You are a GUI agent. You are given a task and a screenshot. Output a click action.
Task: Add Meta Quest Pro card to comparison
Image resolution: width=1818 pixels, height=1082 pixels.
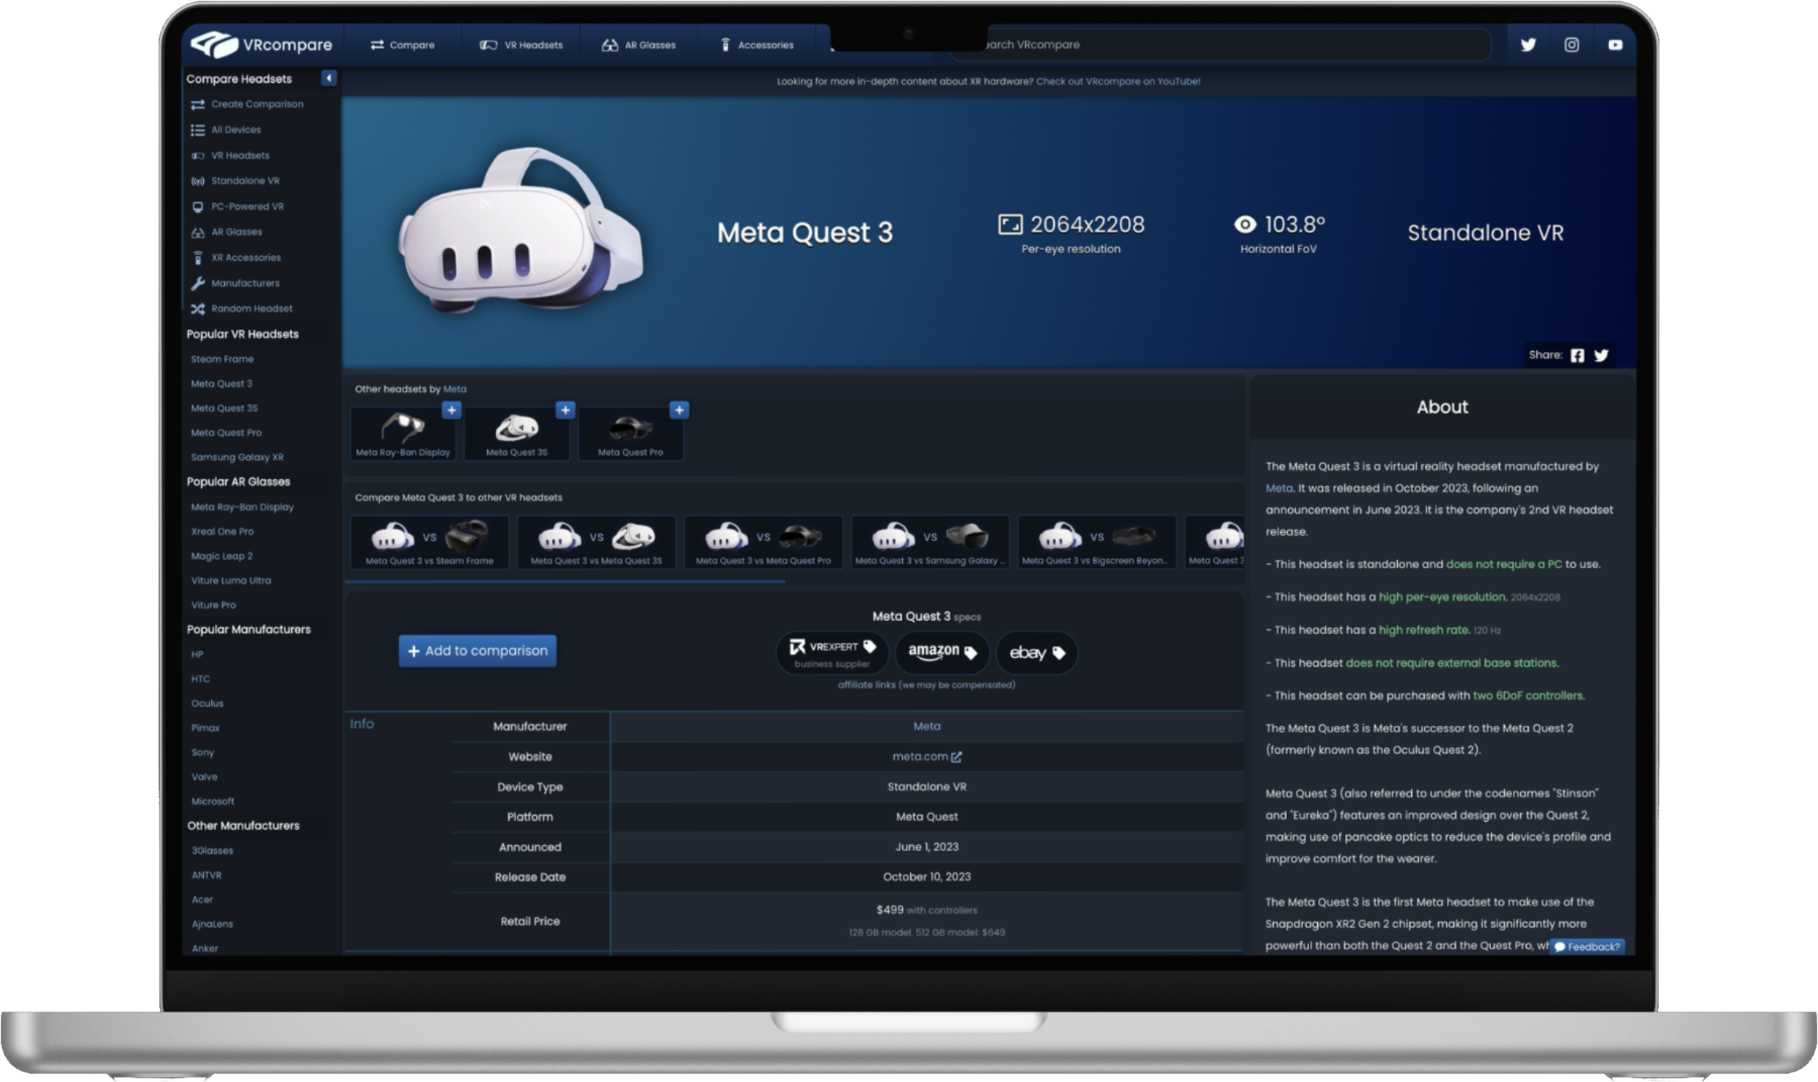coord(679,410)
